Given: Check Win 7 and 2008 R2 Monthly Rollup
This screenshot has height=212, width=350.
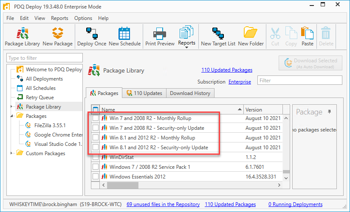Looking at the screenshot, I should 96,118.
